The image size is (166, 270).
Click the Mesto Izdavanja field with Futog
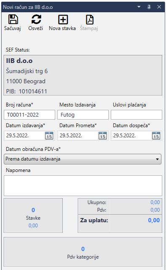coord(83,115)
